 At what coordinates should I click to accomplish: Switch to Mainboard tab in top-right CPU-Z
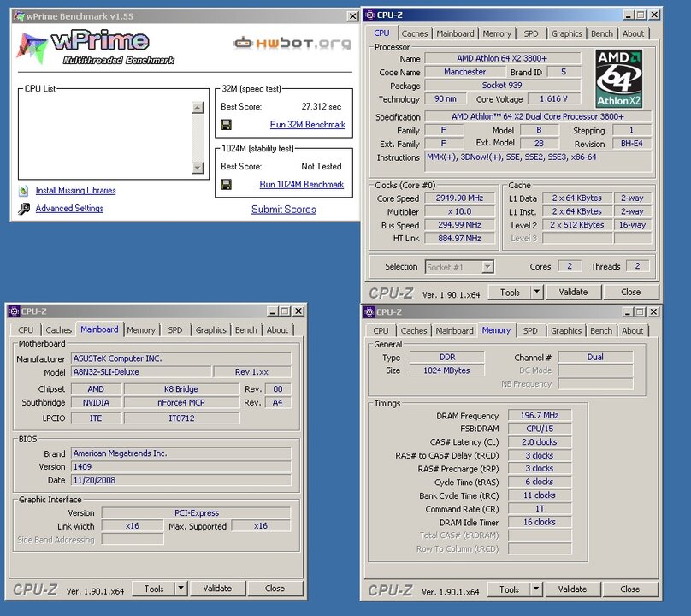[x=455, y=33]
